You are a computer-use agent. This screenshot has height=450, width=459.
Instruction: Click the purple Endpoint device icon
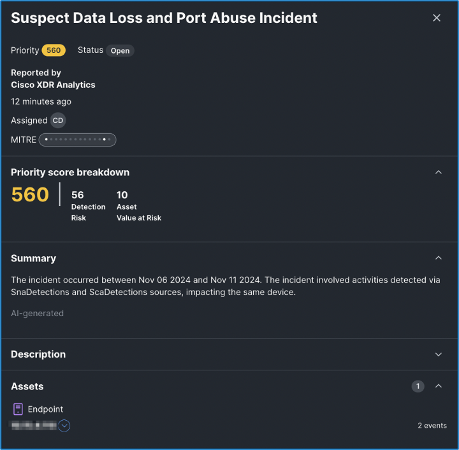point(18,409)
